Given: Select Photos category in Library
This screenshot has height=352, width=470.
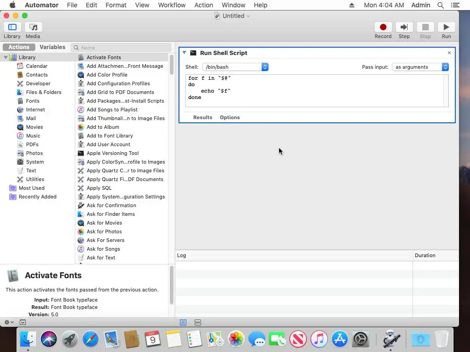Looking at the screenshot, I should (x=34, y=153).
